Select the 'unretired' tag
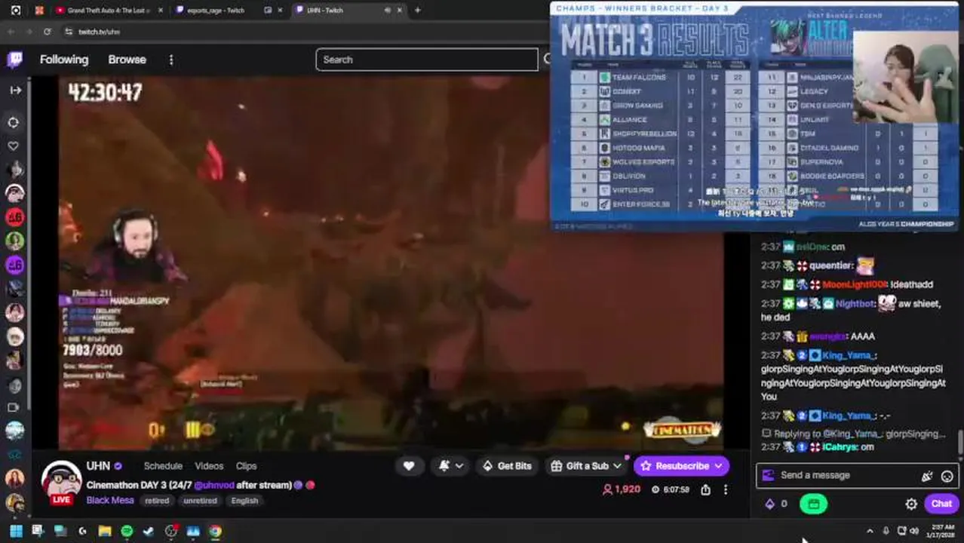964x543 pixels. (200, 501)
